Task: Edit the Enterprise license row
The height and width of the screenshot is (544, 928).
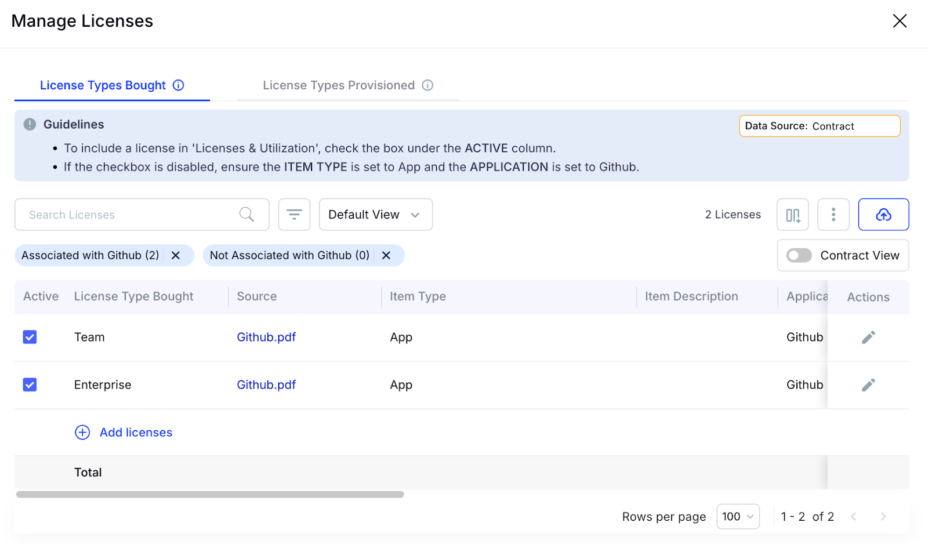Action: pyautogui.click(x=868, y=385)
